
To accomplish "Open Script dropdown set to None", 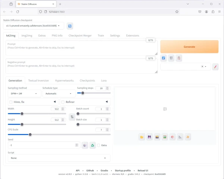I will pos(59,158).
